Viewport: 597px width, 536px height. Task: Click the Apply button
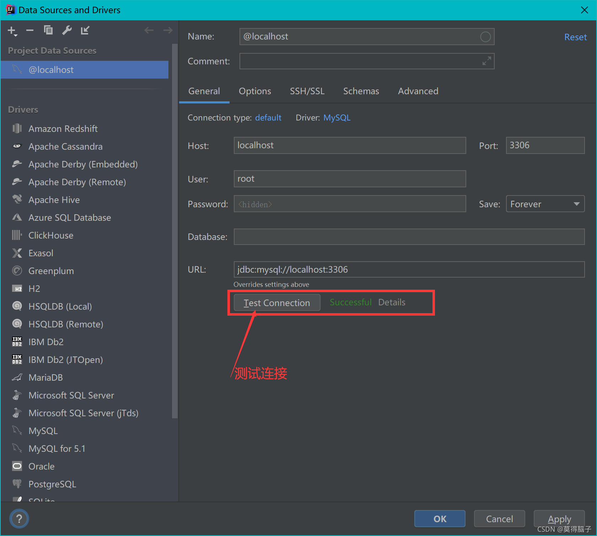coord(559,519)
